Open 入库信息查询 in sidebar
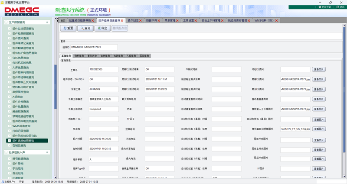The image size is (347, 184). (x=20, y=68)
